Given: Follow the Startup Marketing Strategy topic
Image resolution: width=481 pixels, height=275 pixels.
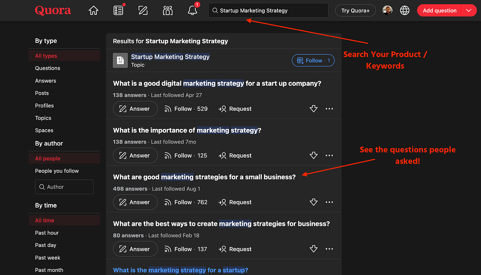Looking at the screenshot, I should (x=313, y=60).
